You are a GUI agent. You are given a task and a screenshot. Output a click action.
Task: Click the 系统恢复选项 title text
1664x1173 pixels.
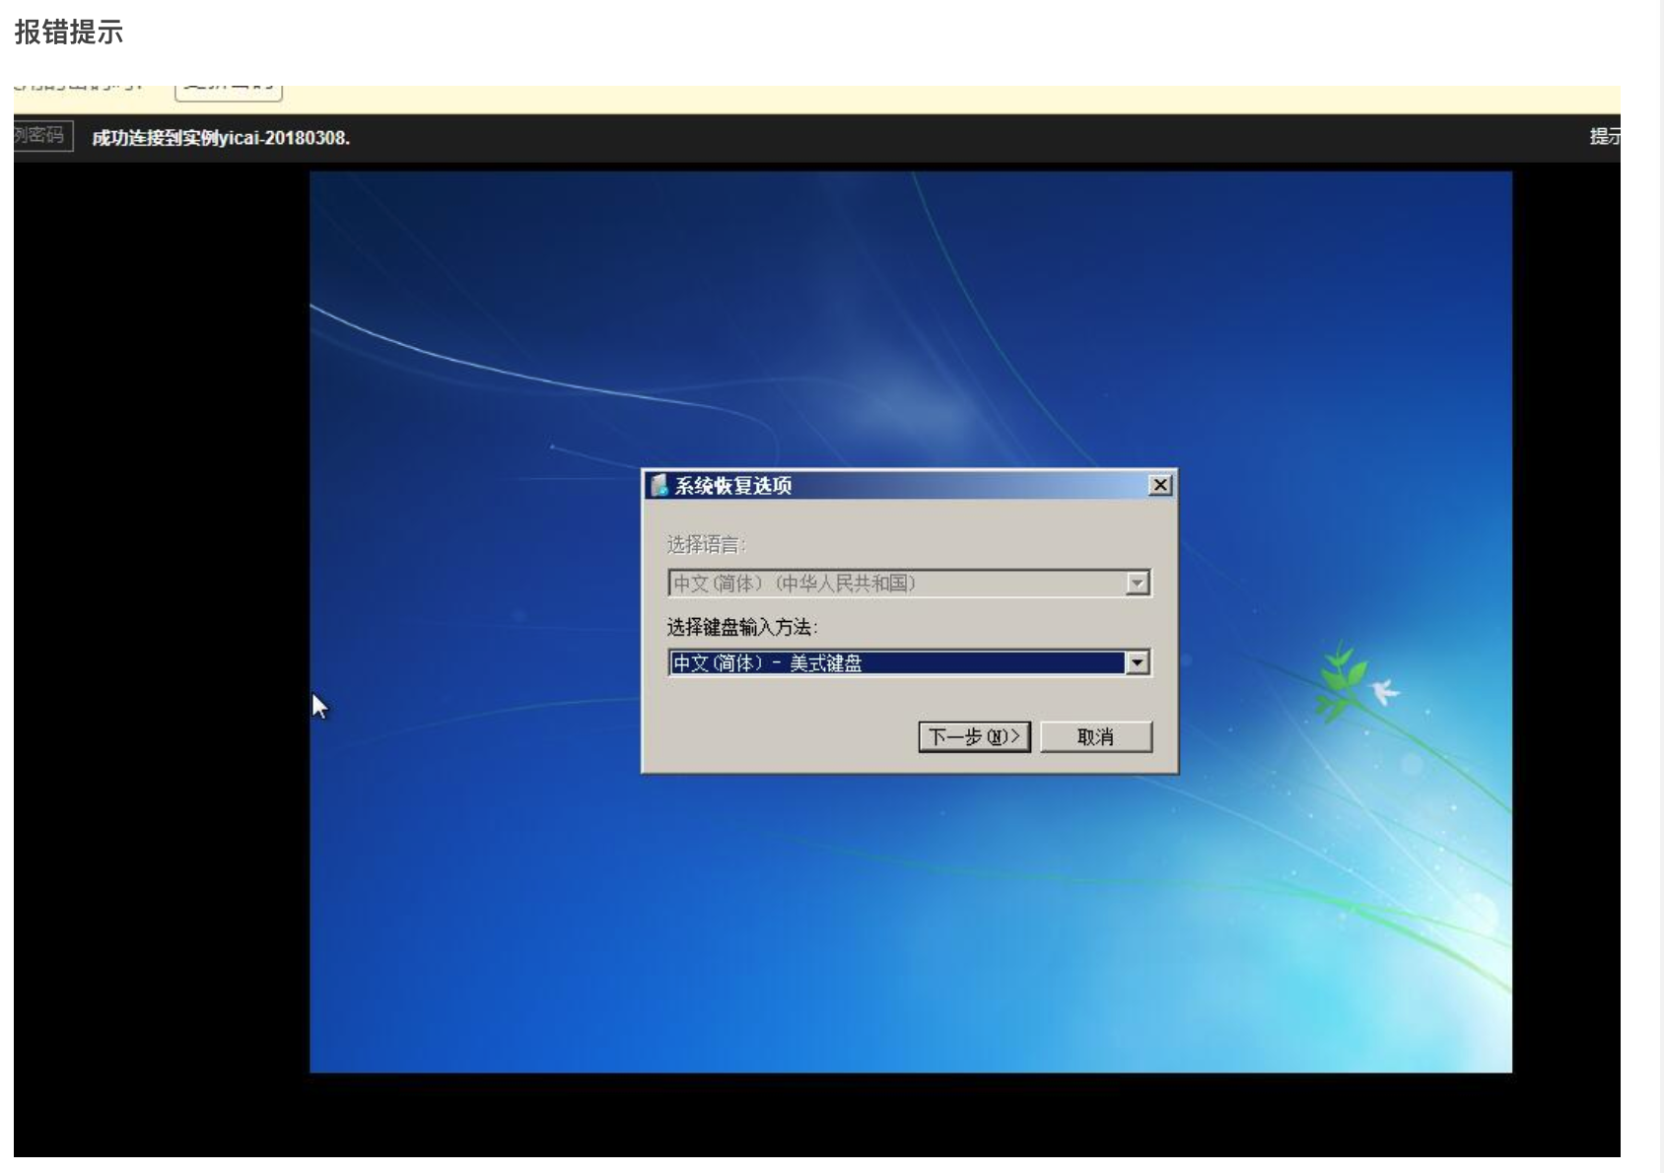click(733, 486)
